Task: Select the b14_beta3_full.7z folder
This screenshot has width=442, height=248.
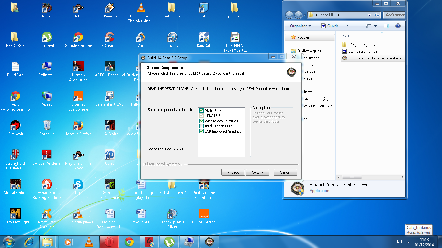Action: point(360,44)
